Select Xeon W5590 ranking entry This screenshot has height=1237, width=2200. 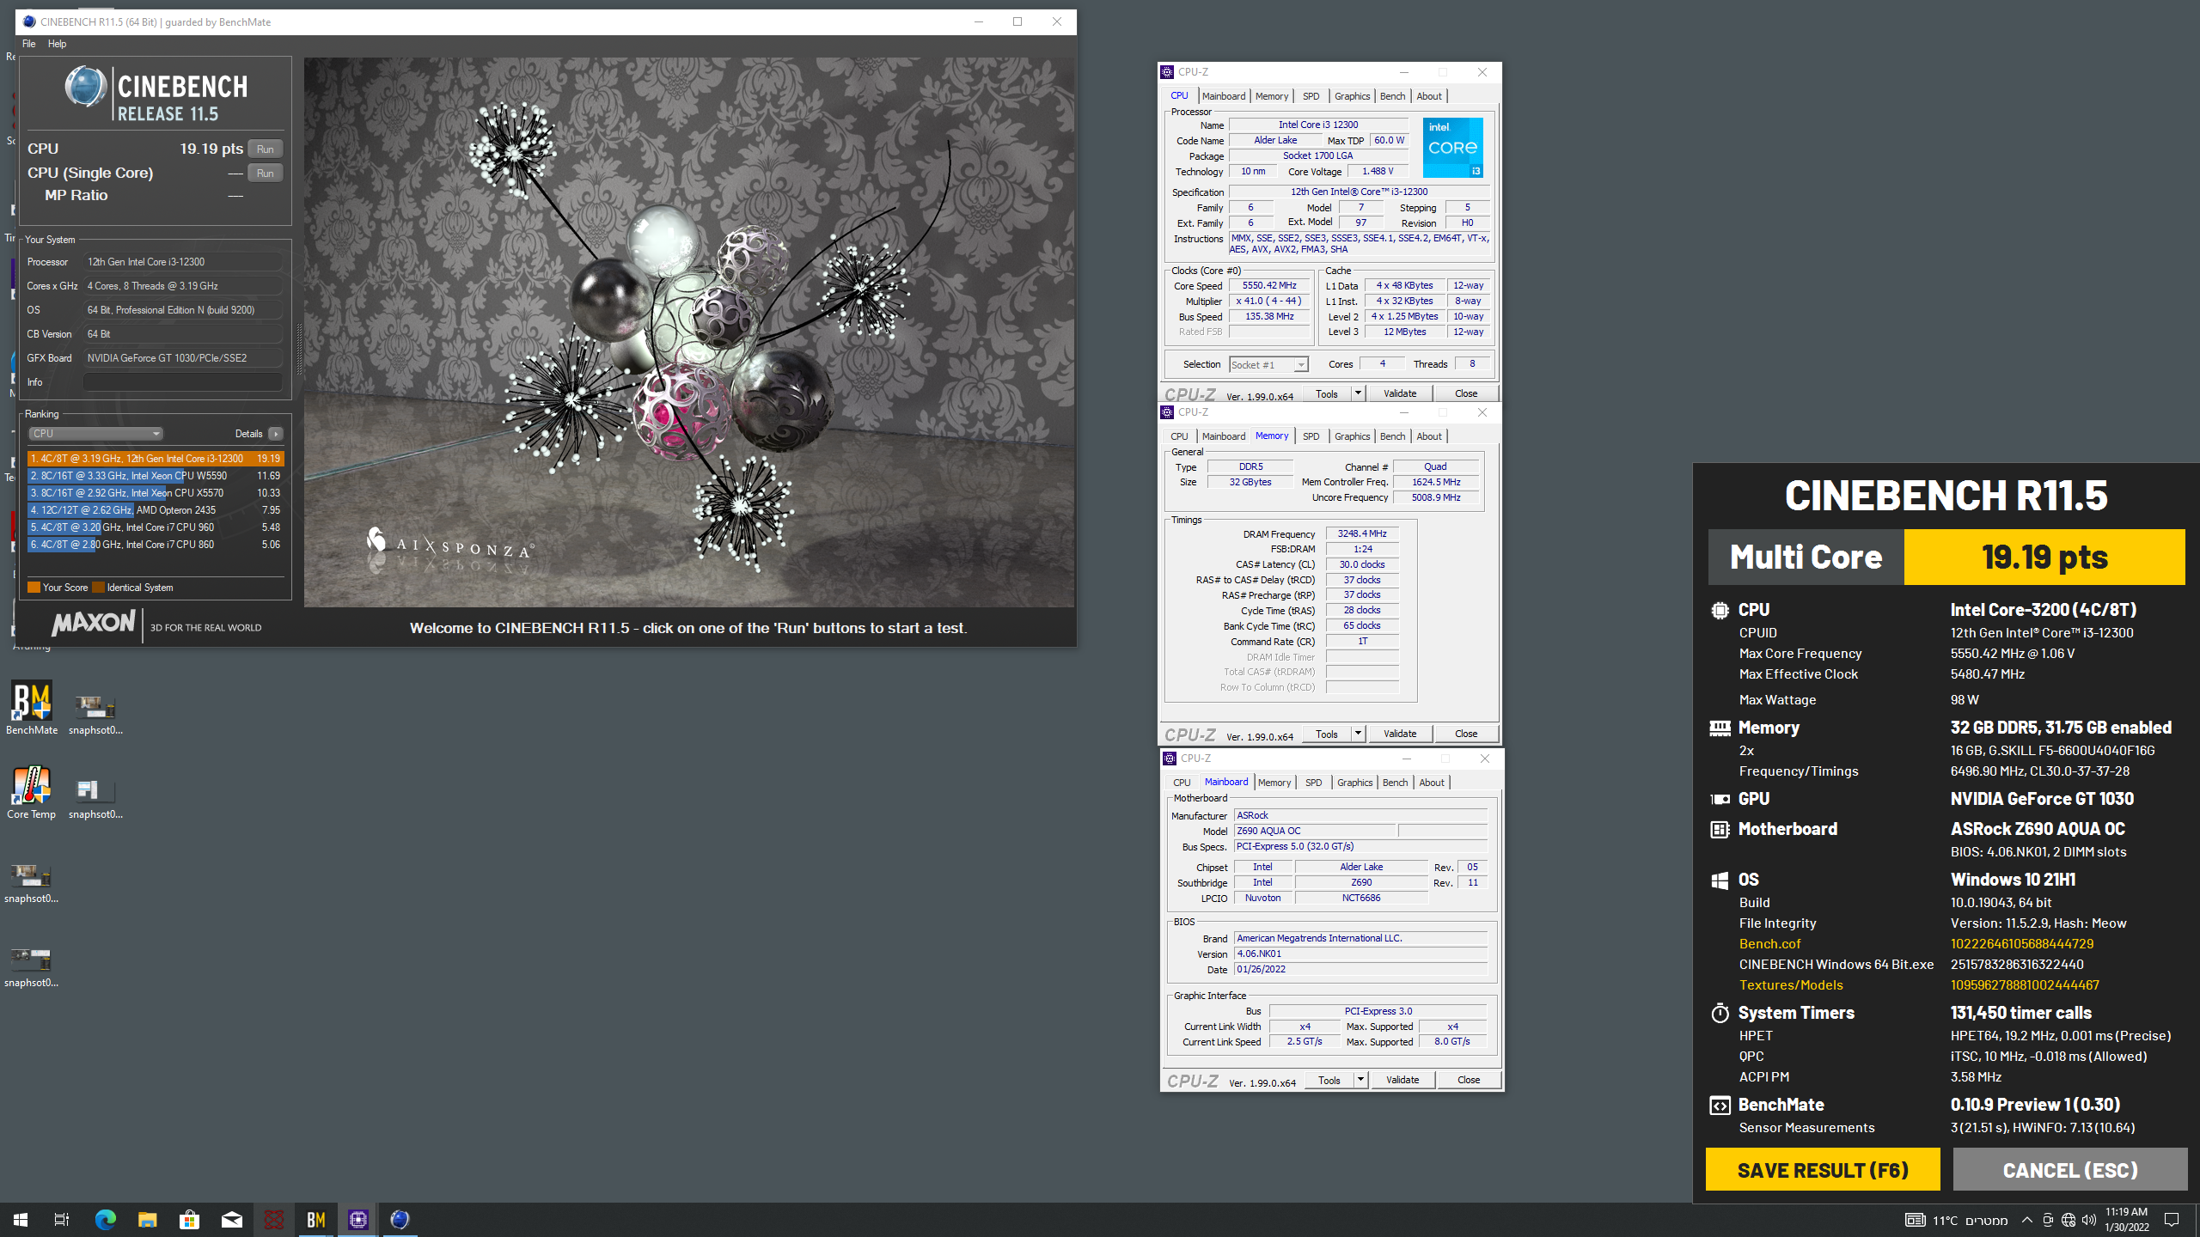156,476
